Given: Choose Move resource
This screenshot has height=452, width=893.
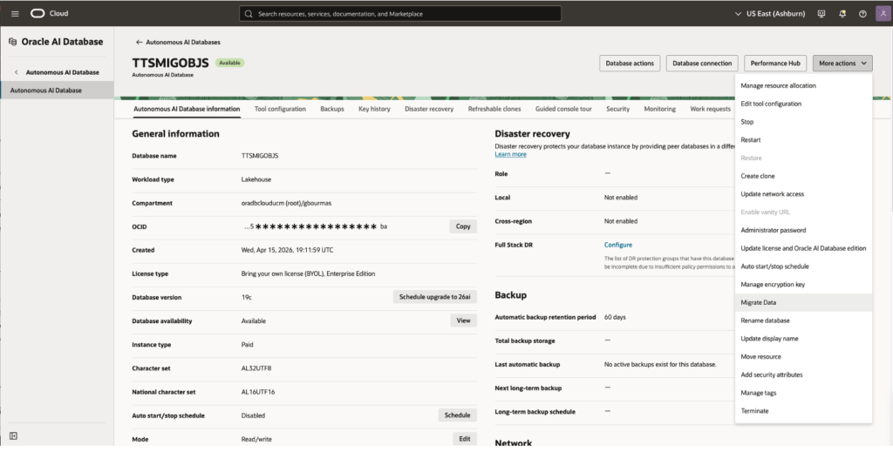Looking at the screenshot, I should 803,356.
